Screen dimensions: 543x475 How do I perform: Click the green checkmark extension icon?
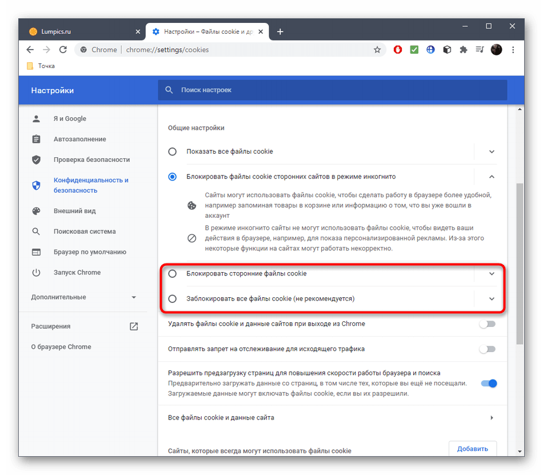tap(414, 50)
